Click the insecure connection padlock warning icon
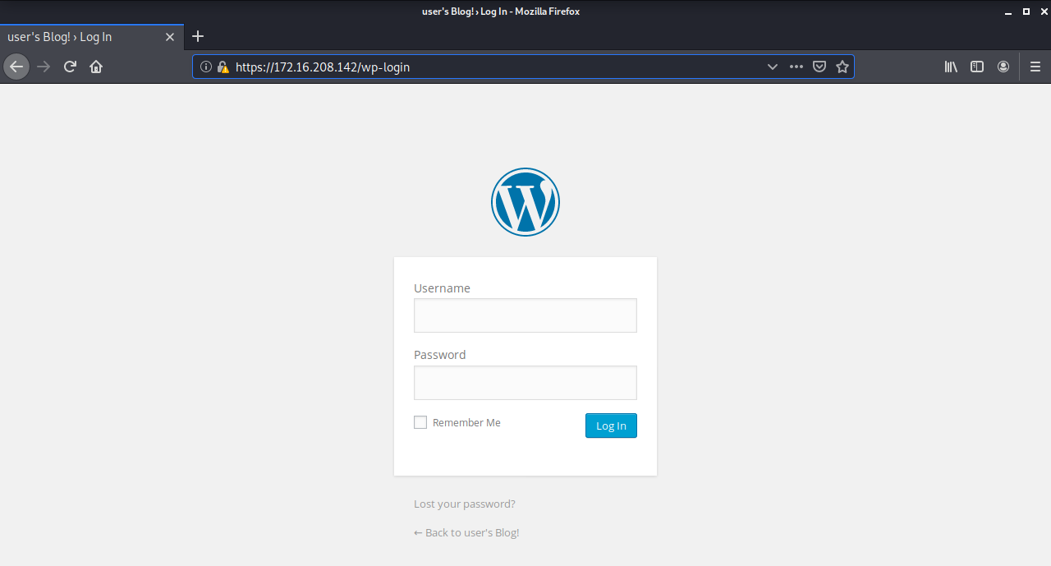1051x566 pixels. click(223, 67)
